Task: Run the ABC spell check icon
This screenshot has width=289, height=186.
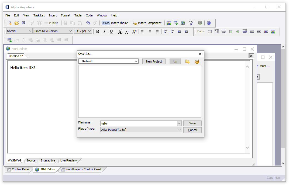Action: pyautogui.click(x=191, y=23)
